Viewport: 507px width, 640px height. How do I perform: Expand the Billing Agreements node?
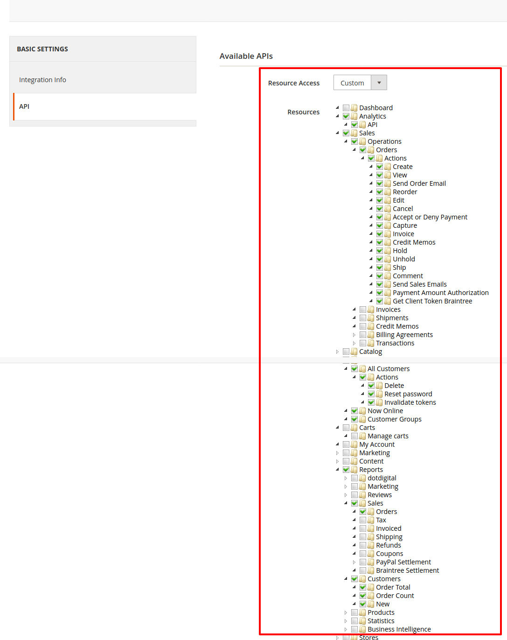click(354, 335)
